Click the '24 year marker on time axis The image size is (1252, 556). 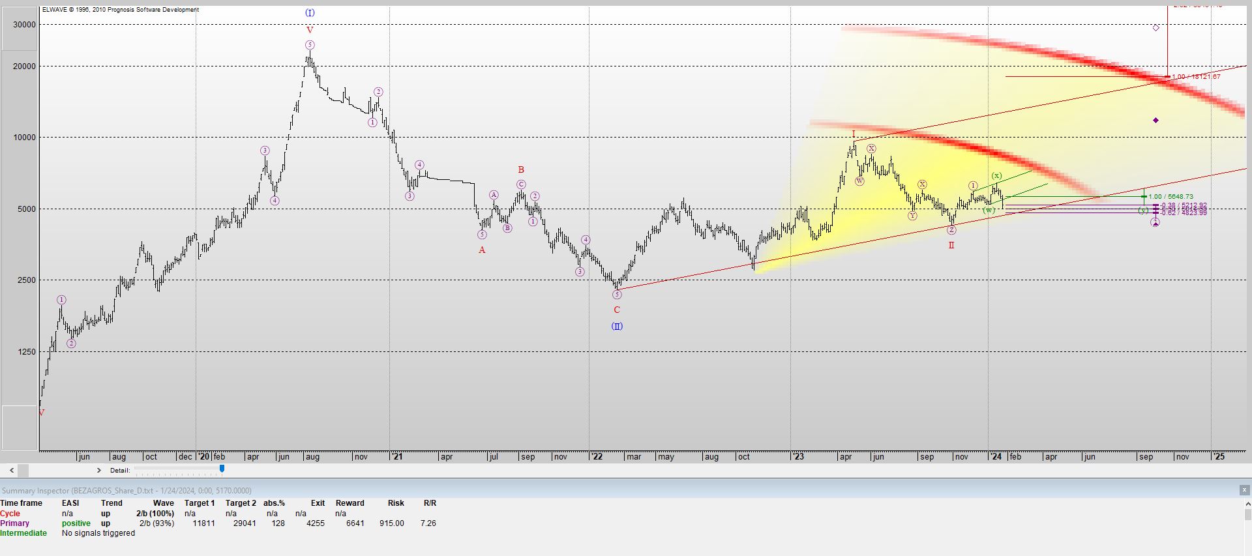(996, 457)
